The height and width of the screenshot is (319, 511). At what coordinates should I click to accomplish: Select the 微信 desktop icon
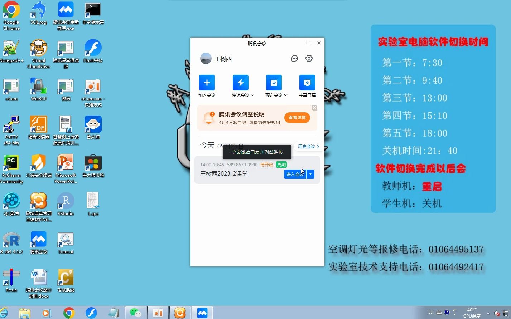tap(66, 89)
